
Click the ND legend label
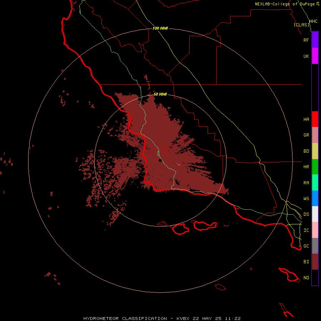pyautogui.click(x=306, y=278)
